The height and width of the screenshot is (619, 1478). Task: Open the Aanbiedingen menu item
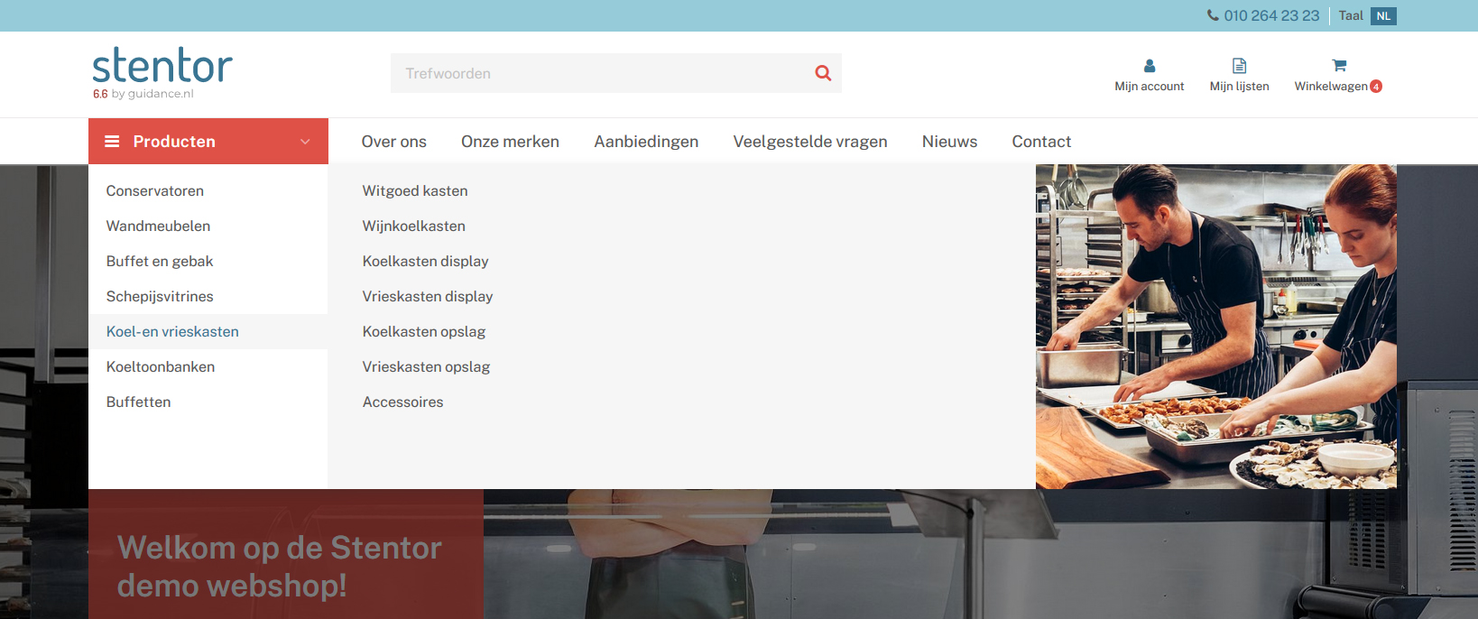646,142
